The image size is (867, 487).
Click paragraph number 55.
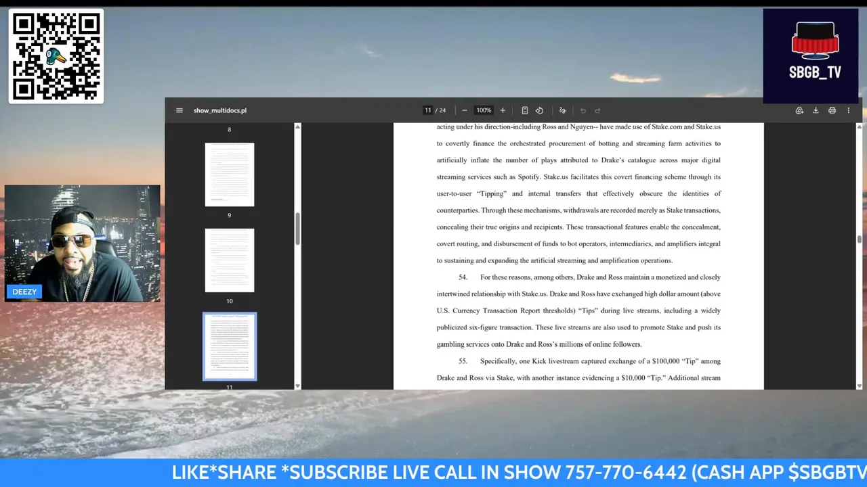tap(463, 361)
